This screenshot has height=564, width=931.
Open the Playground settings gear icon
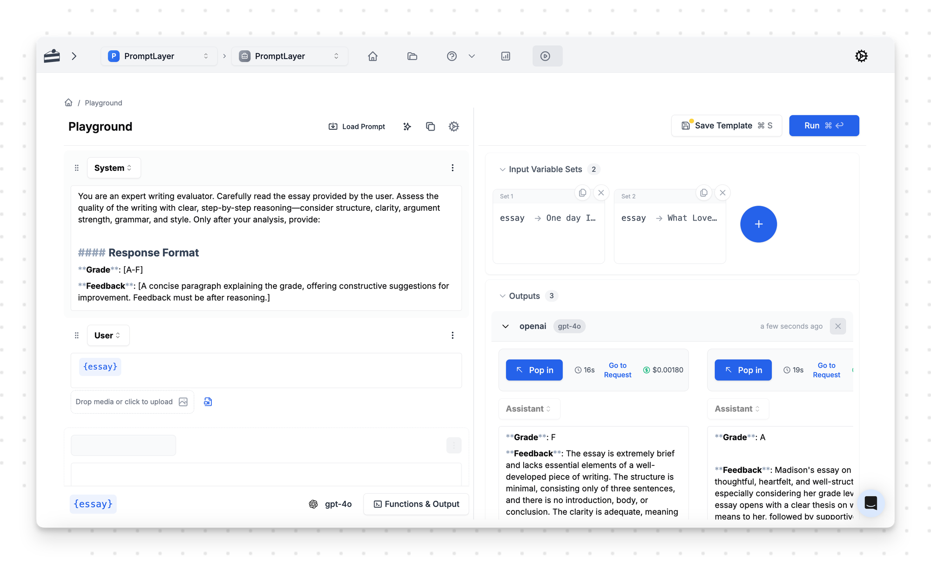click(x=454, y=127)
